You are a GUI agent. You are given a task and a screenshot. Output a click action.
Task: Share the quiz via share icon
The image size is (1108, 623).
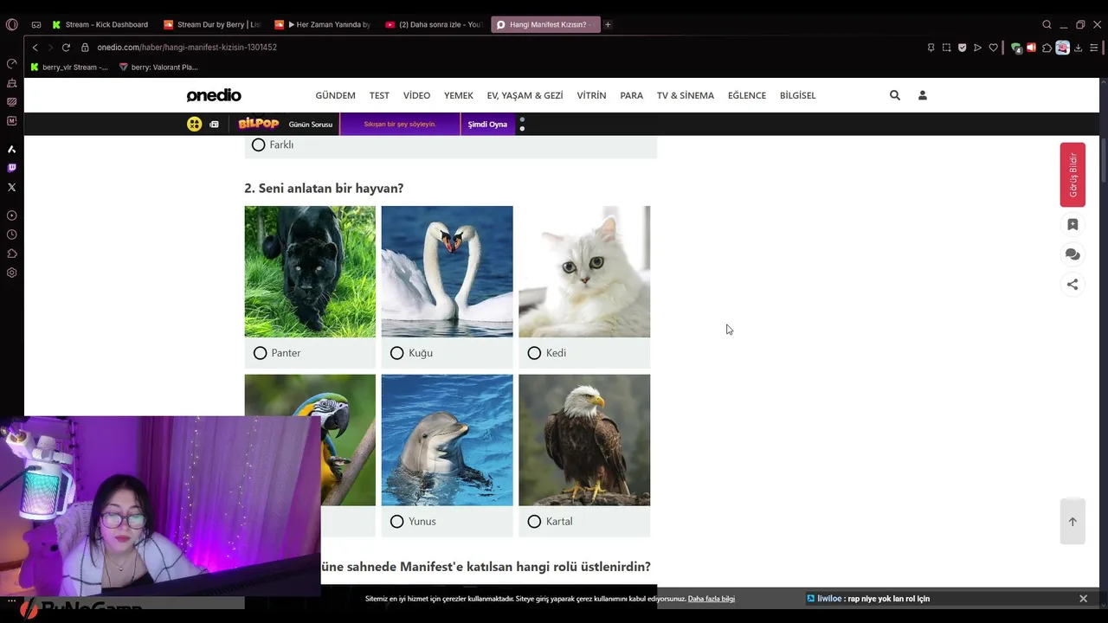[1073, 284]
